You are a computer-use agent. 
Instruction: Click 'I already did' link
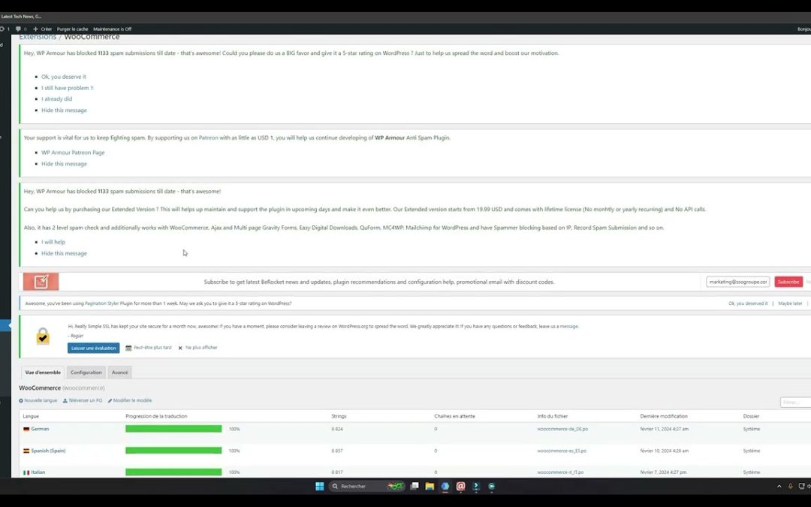click(x=57, y=99)
